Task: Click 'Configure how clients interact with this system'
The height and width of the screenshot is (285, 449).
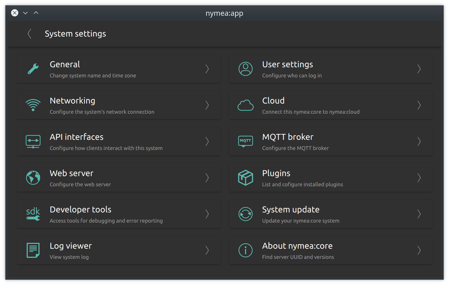Action: tap(106, 148)
